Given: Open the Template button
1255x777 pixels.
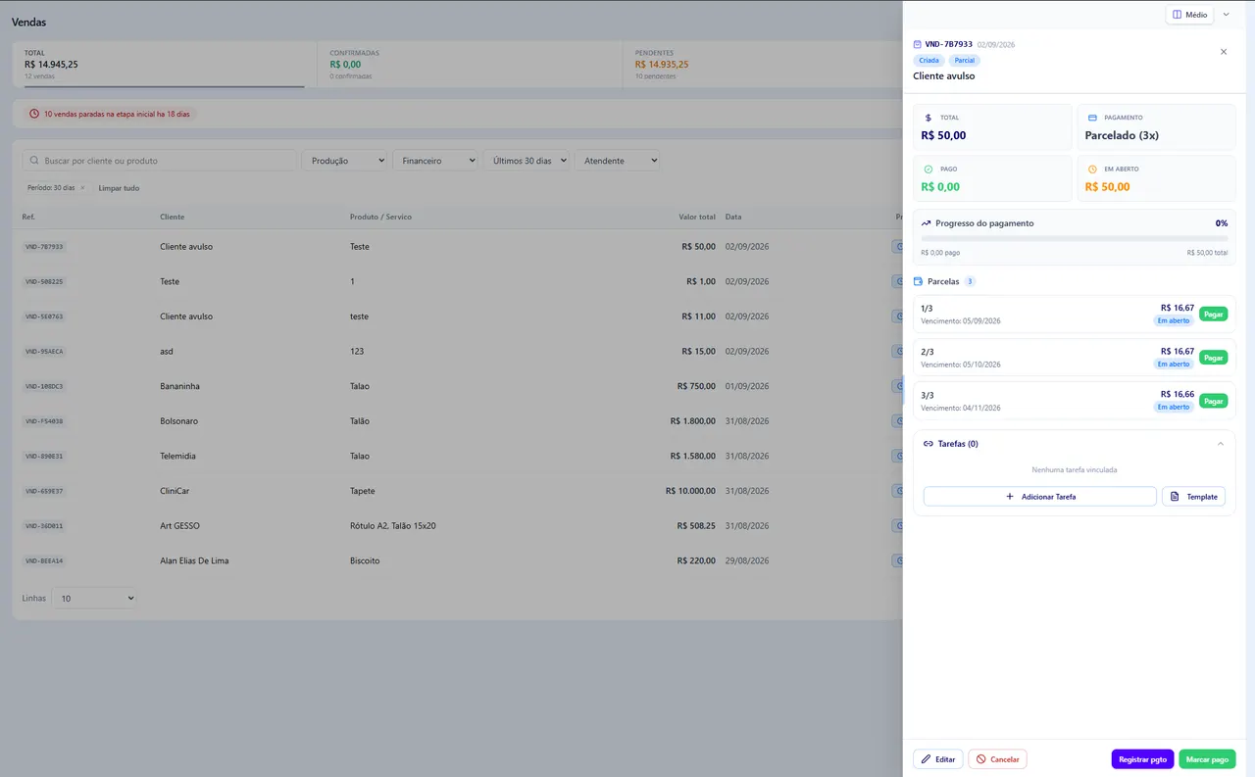Looking at the screenshot, I should pyautogui.click(x=1193, y=497).
